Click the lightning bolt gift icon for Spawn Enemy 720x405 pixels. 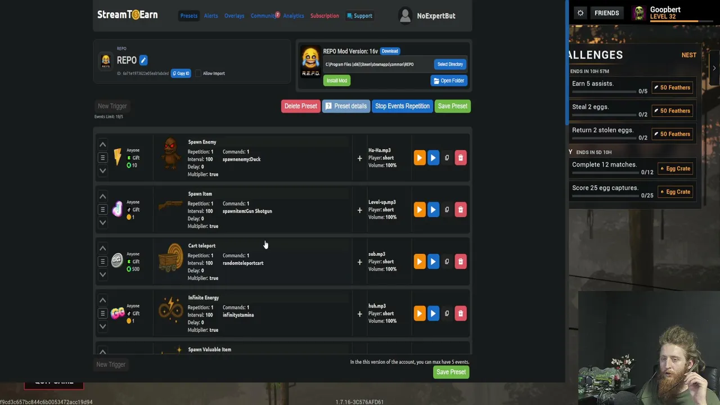[118, 157]
